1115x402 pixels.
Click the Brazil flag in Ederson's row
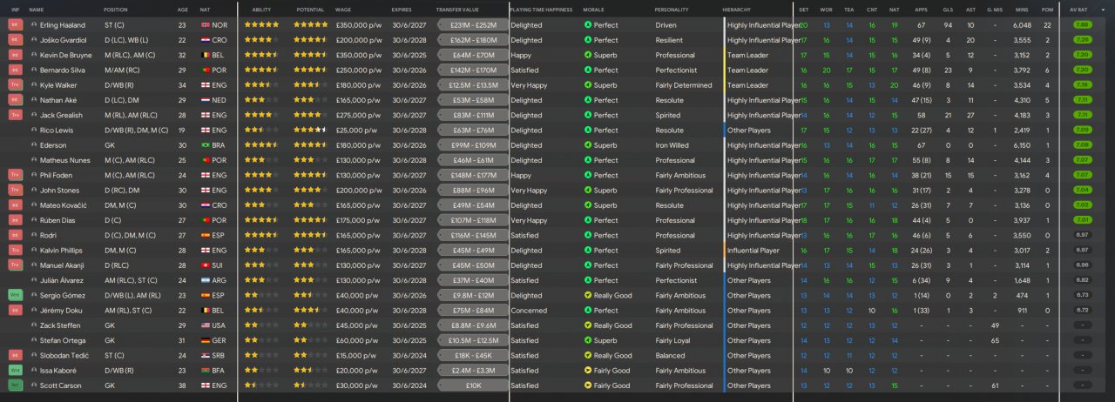(x=205, y=145)
